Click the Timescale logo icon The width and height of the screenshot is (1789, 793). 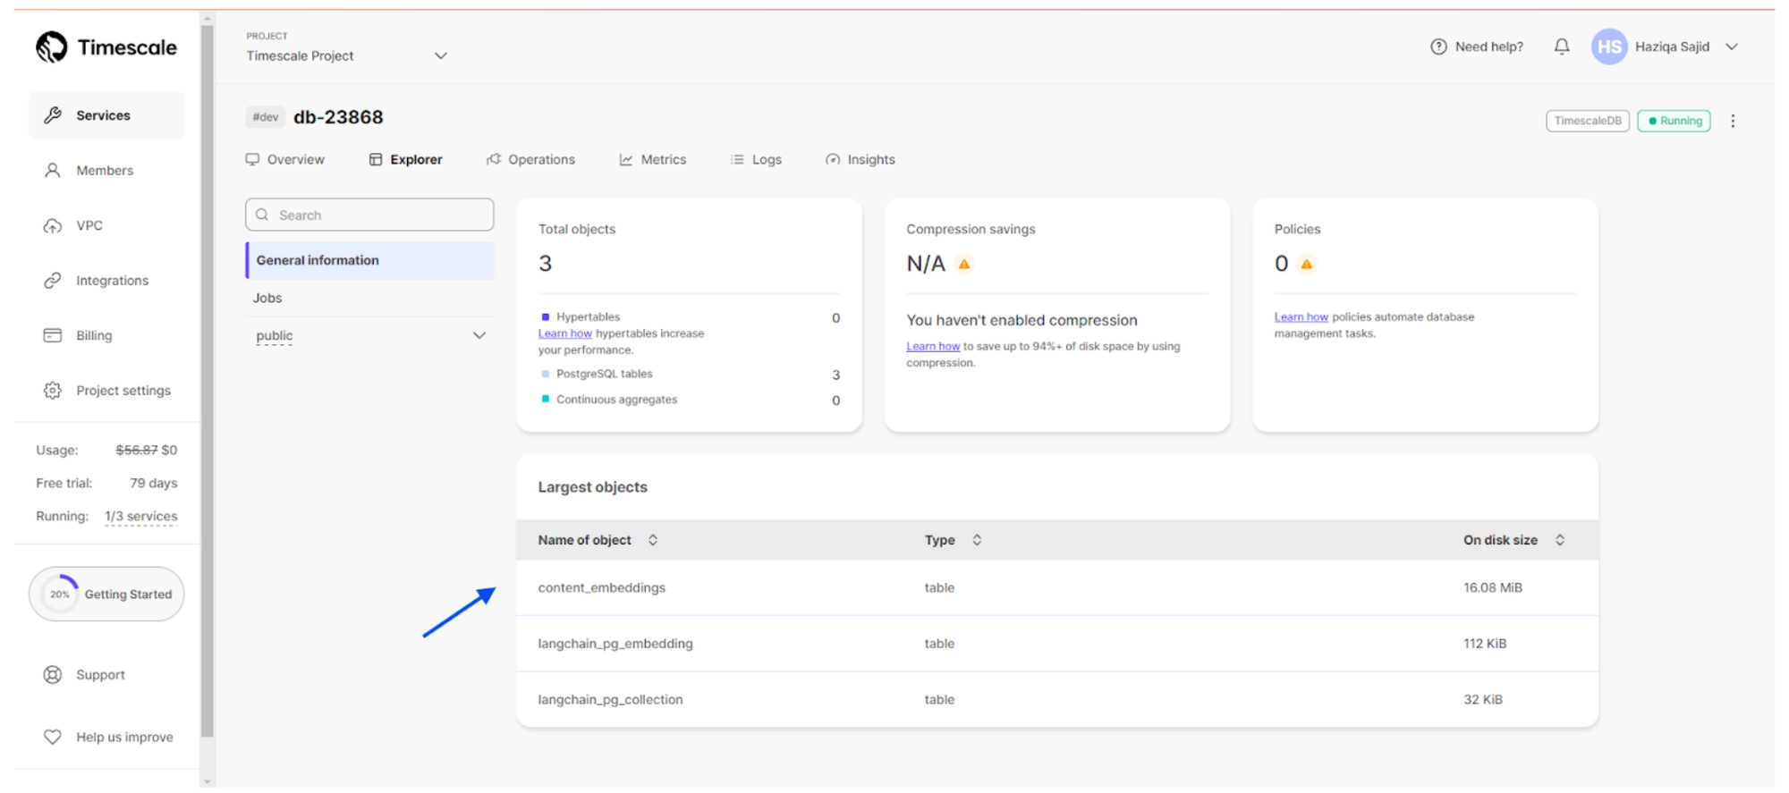click(x=51, y=47)
